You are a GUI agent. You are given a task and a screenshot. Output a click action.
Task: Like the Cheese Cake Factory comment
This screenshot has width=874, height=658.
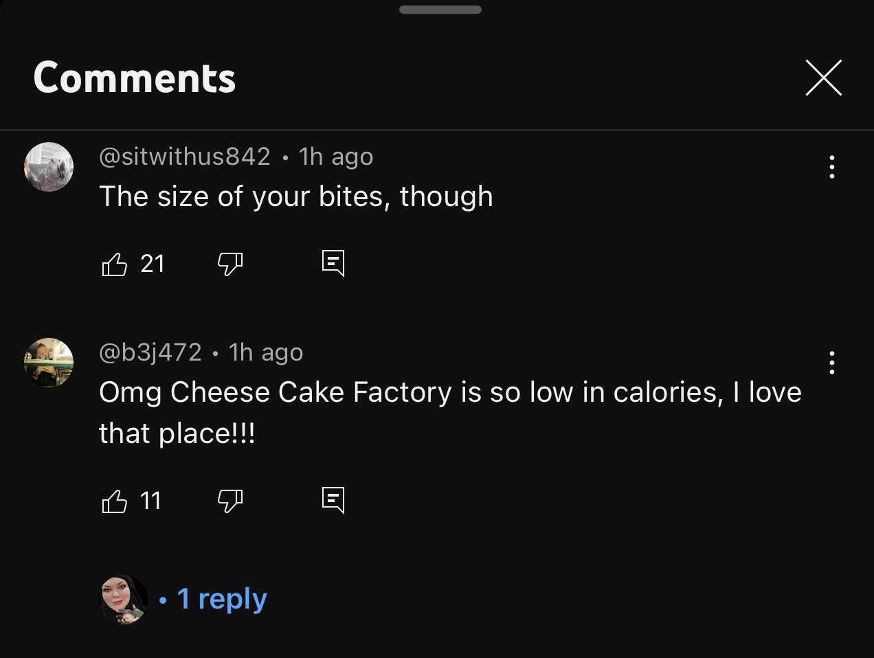(x=115, y=501)
